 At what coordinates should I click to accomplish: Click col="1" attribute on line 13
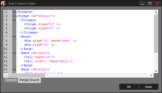41,61
